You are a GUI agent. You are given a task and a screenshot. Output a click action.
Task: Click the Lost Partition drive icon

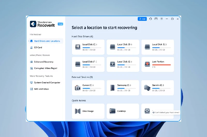coord(147,64)
